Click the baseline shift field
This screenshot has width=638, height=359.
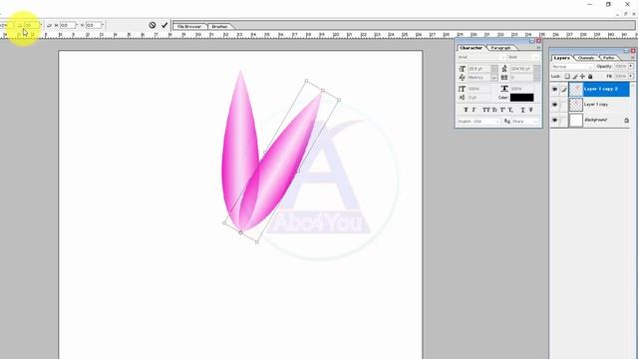point(478,98)
